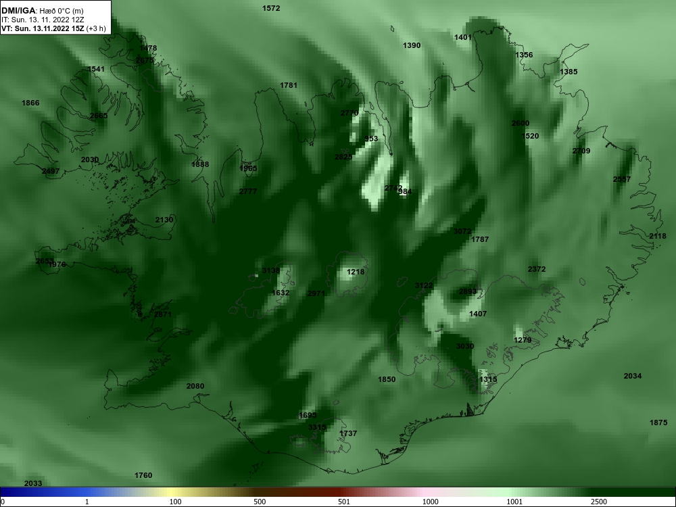Click the legend label 500
This screenshot has height=507, width=676.
coord(260,502)
